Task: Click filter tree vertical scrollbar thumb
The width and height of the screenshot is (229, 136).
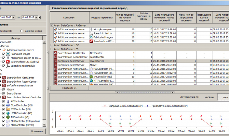Action: click(x=44, y=82)
